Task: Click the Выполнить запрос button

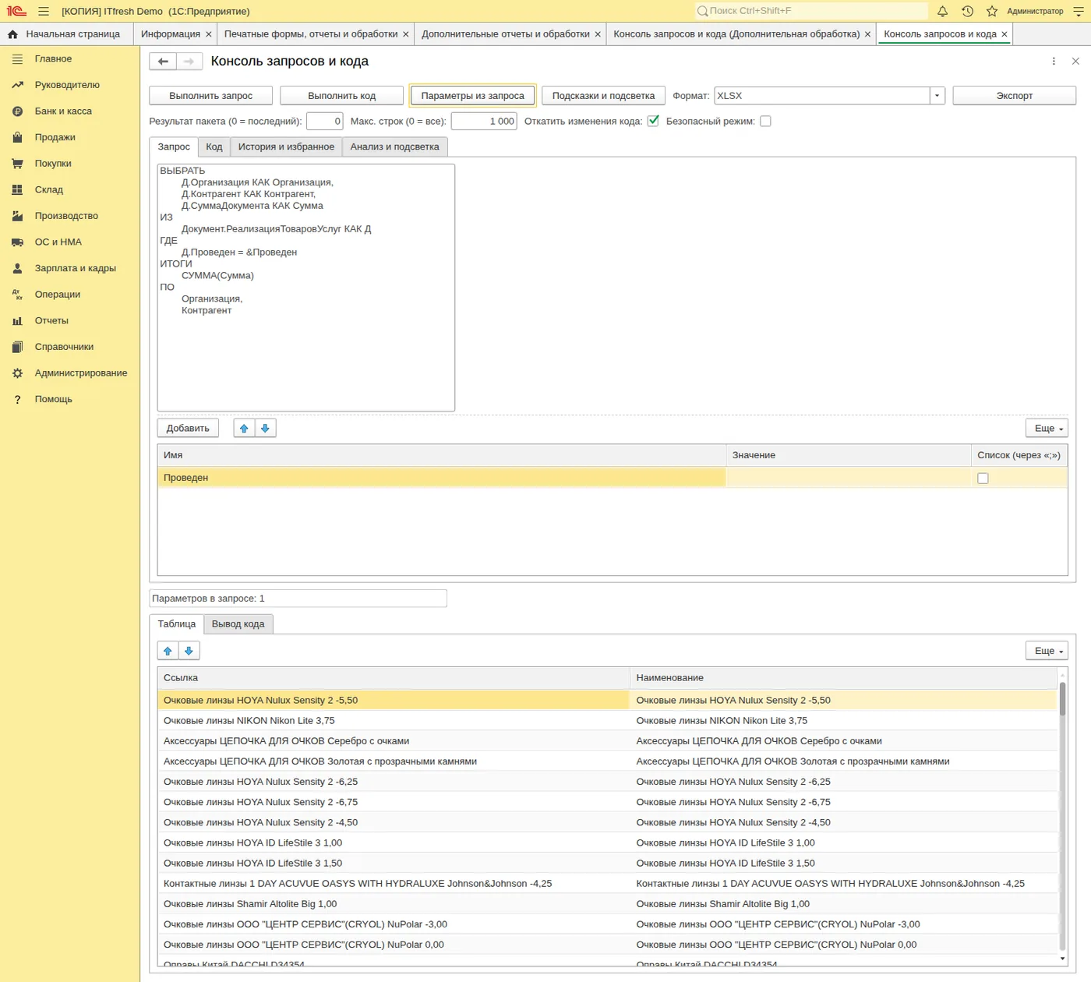Action: (x=211, y=96)
